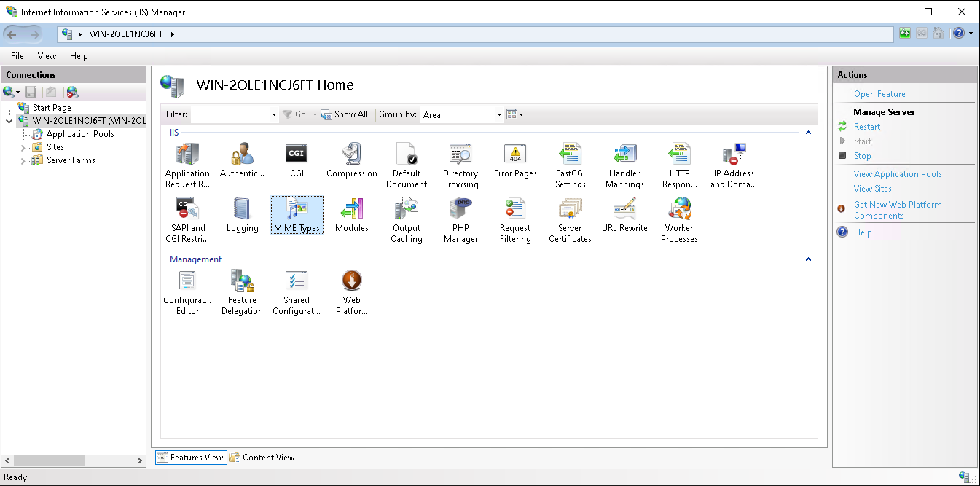Click Restart in Actions pane
This screenshot has width=980, height=486.
(x=867, y=127)
